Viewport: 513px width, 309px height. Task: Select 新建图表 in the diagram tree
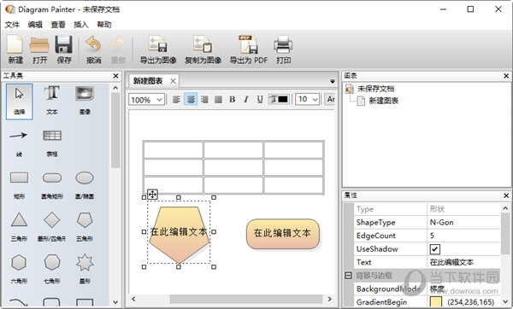click(x=383, y=101)
